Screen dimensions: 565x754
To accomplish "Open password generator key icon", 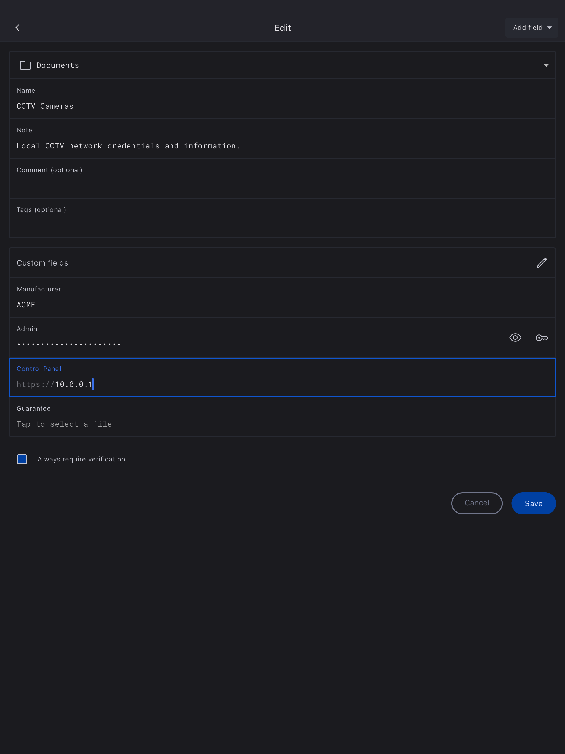I will [x=542, y=338].
